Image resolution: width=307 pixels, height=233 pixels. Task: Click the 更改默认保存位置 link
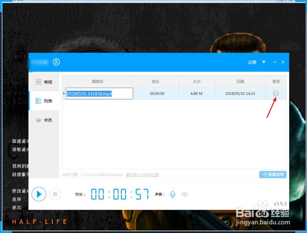142,174
